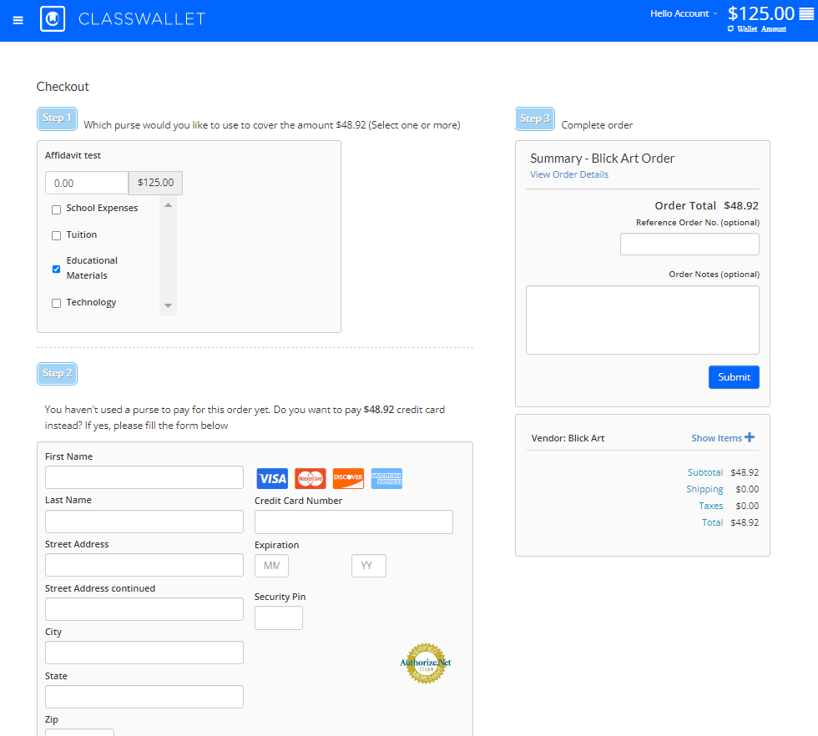This screenshot has height=736, width=818.
Task: Click the Discover card icon
Action: click(x=348, y=478)
